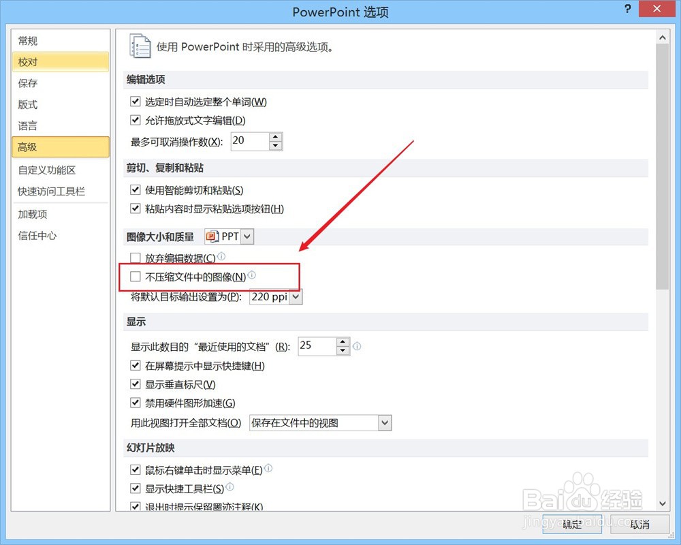Screen dimensions: 681x545
Task: Toggle 禁用硬件图形加速 checkbox
Action: click(x=135, y=403)
